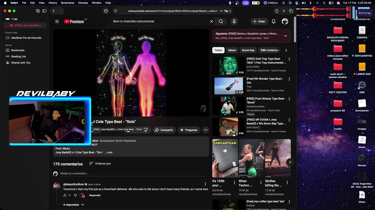Collapse the Siguiente playlist panel chevron
Viewport: 375px width, 210px height.
point(285,36)
